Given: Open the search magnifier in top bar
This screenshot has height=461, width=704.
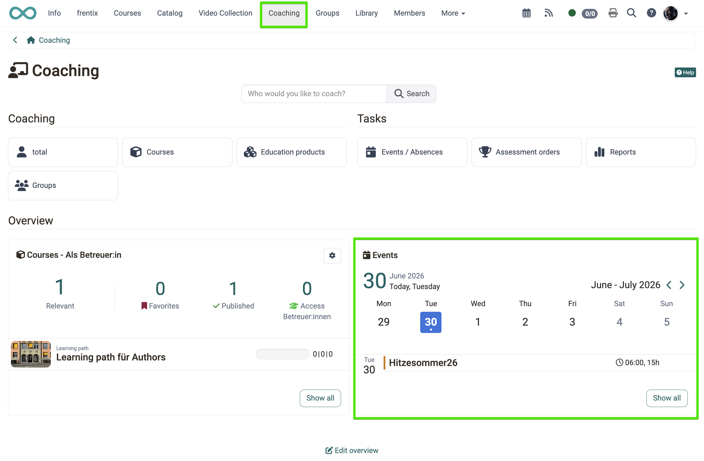Looking at the screenshot, I should click(x=631, y=13).
